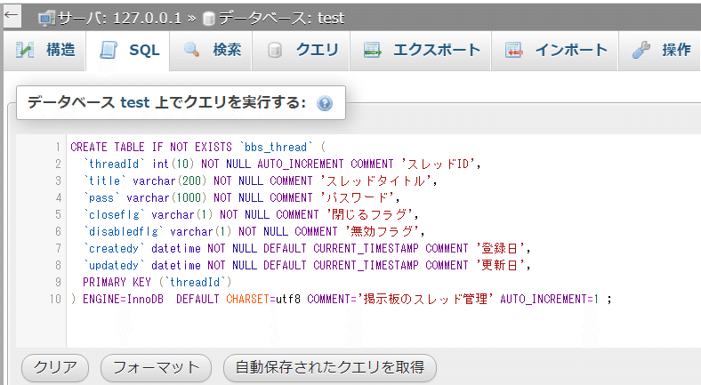Click the `disabledflg` column name
This screenshot has width=701, height=385.
124,232
